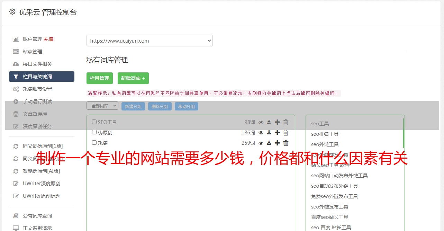
Task: Click the 移动分组 button
Action: click(x=187, y=106)
